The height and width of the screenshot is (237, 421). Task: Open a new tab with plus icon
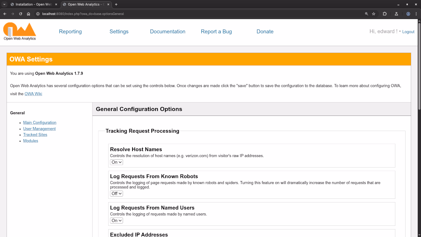pos(116,4)
